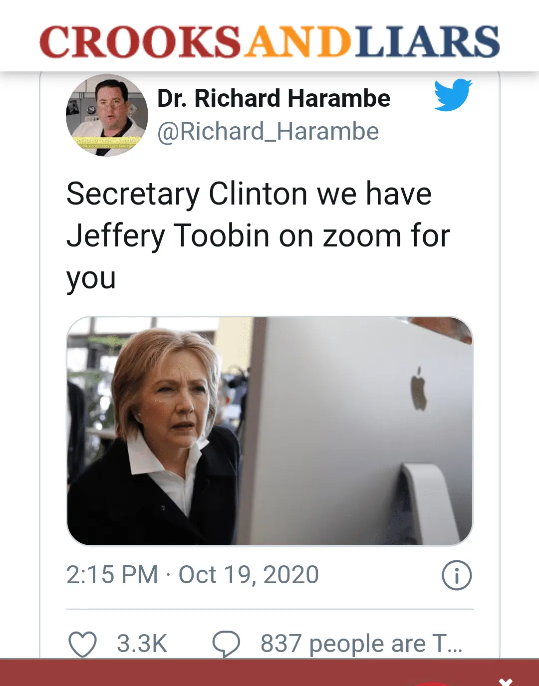Go home via Crooks and Liars logo
Screen dimensions: 539x686
click(269, 41)
